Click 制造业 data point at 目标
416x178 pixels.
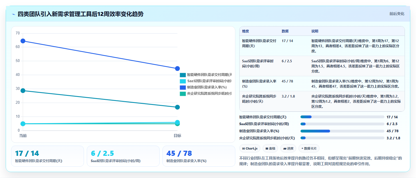tap(177, 69)
